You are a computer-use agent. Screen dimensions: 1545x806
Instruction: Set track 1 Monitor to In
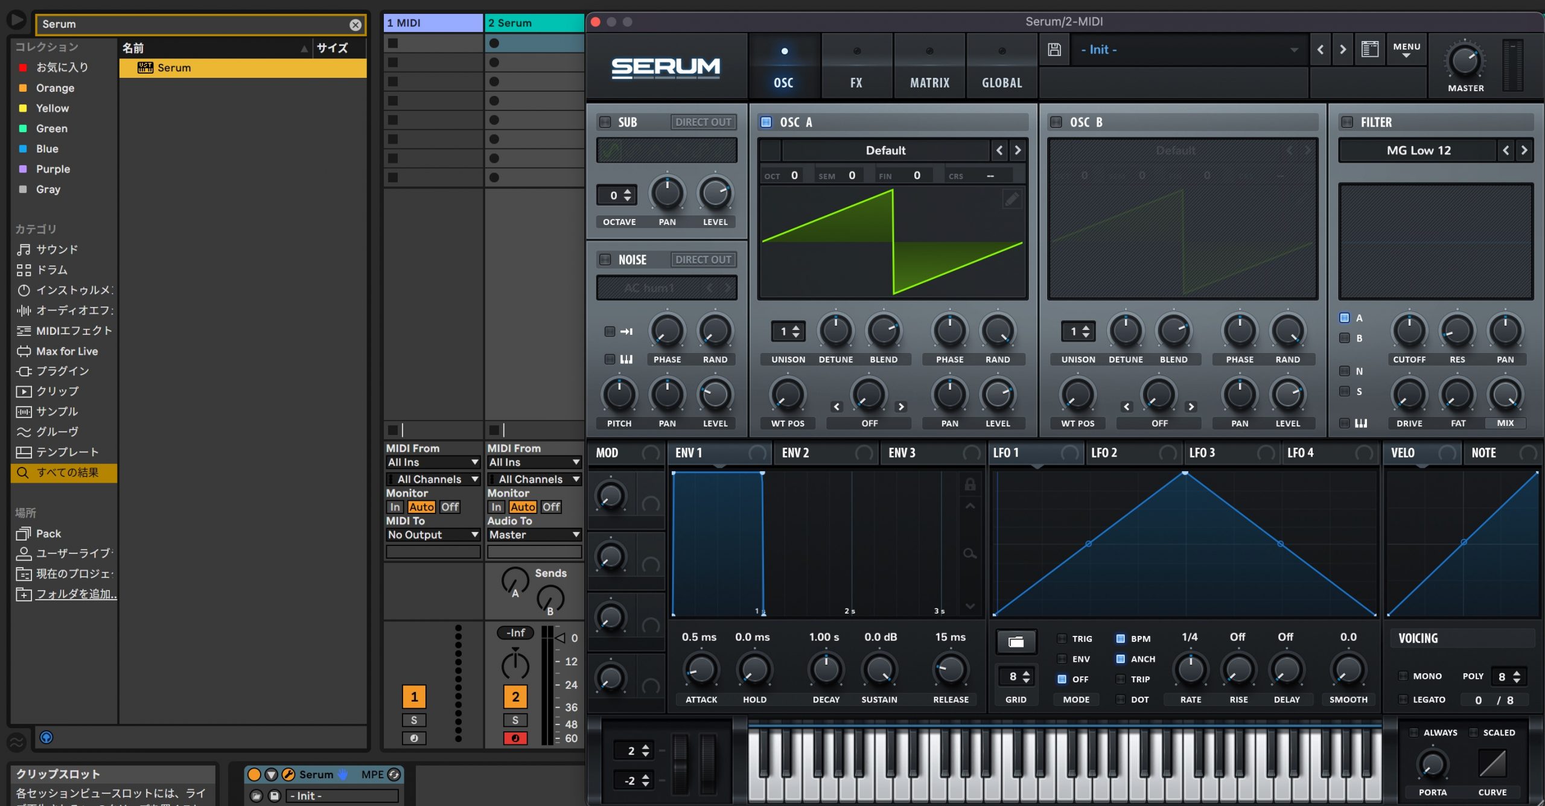[395, 507]
